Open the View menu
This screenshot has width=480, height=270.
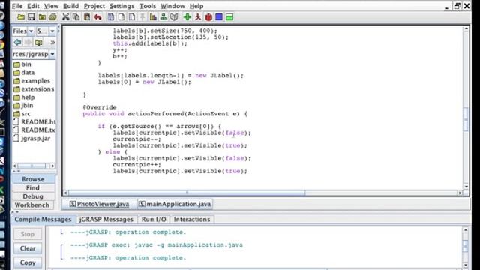[x=51, y=6]
